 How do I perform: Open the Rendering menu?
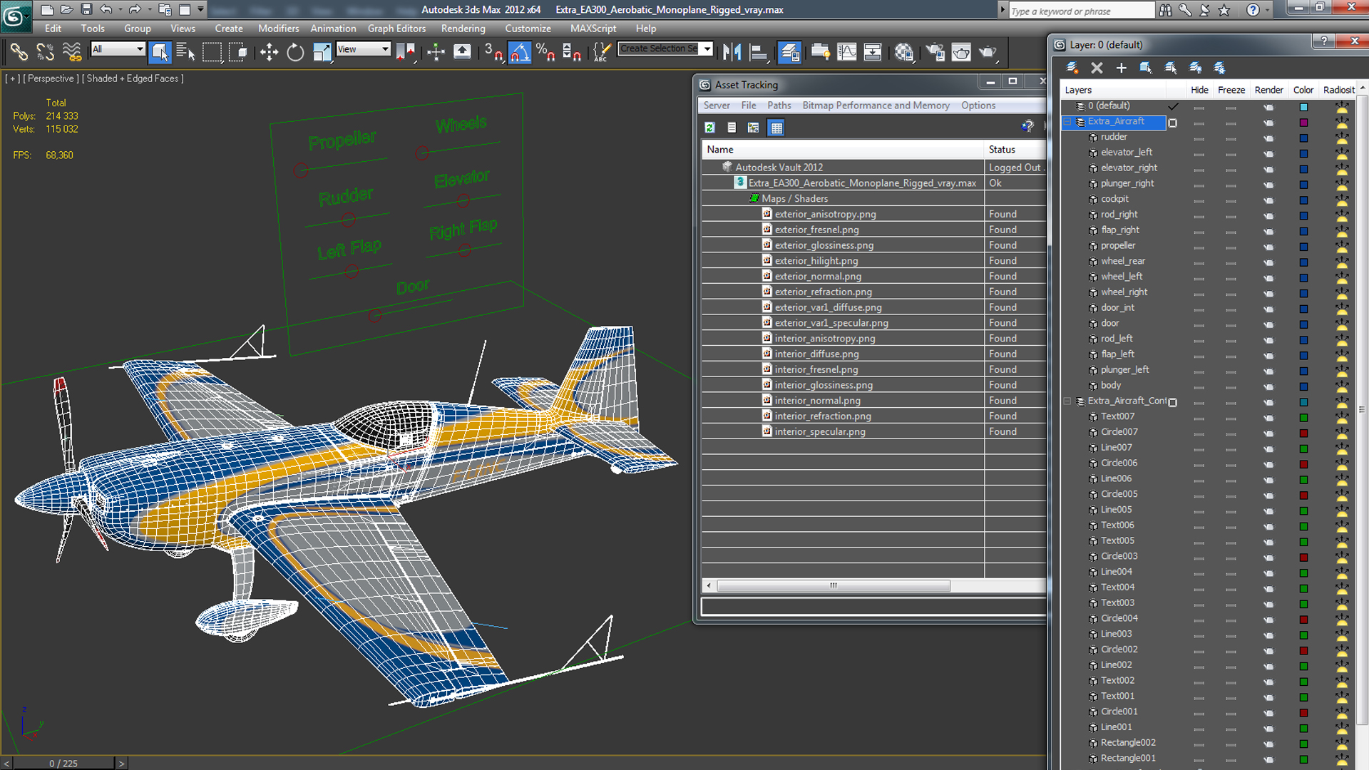point(463,29)
